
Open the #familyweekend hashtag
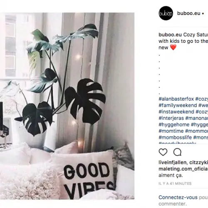click(178, 105)
